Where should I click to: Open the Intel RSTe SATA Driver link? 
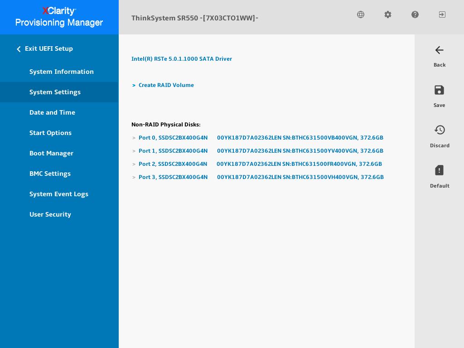pyautogui.click(x=182, y=58)
